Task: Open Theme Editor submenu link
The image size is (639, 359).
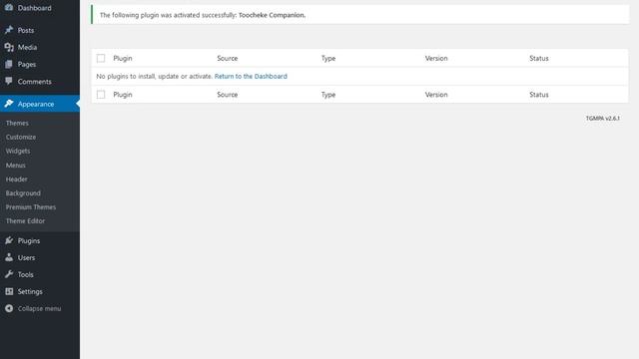Action: tap(25, 221)
